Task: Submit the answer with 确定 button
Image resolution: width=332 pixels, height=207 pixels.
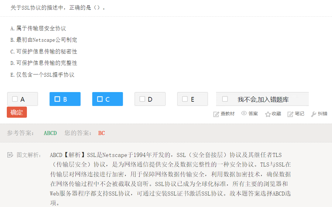Action: click(x=17, y=112)
